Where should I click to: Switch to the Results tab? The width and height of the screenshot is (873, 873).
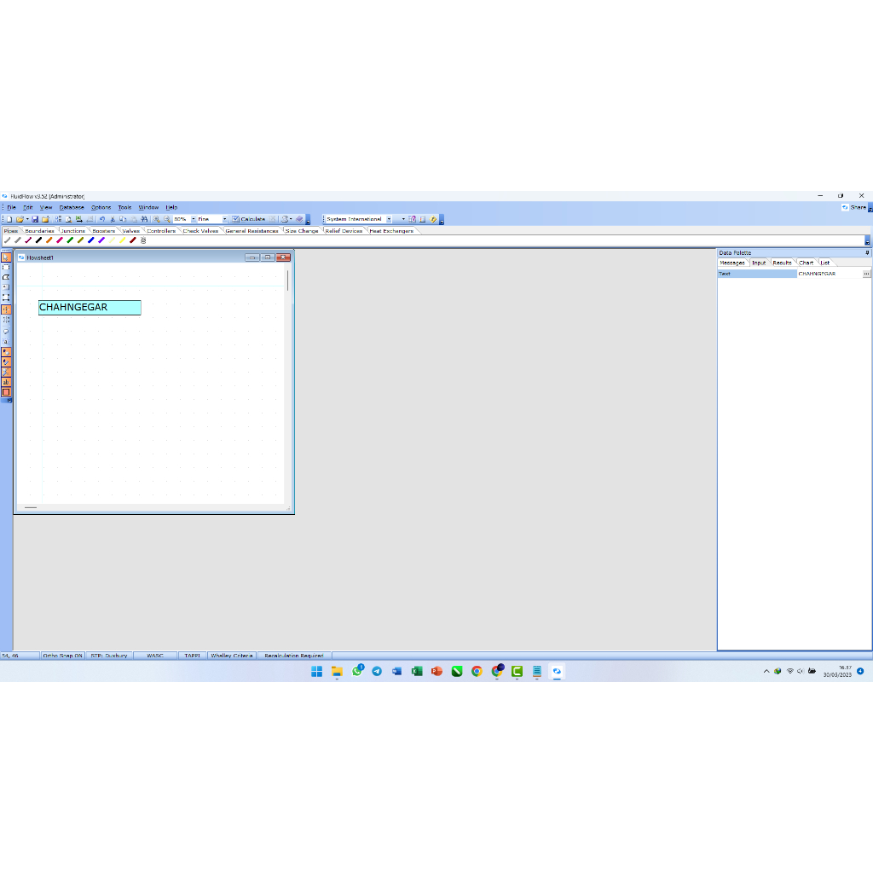(x=782, y=263)
